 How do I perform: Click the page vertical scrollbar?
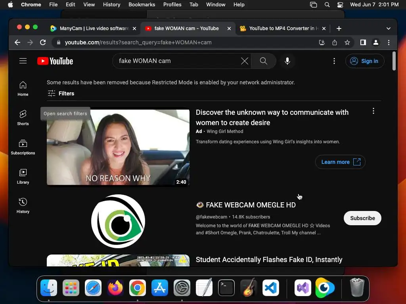click(x=394, y=61)
